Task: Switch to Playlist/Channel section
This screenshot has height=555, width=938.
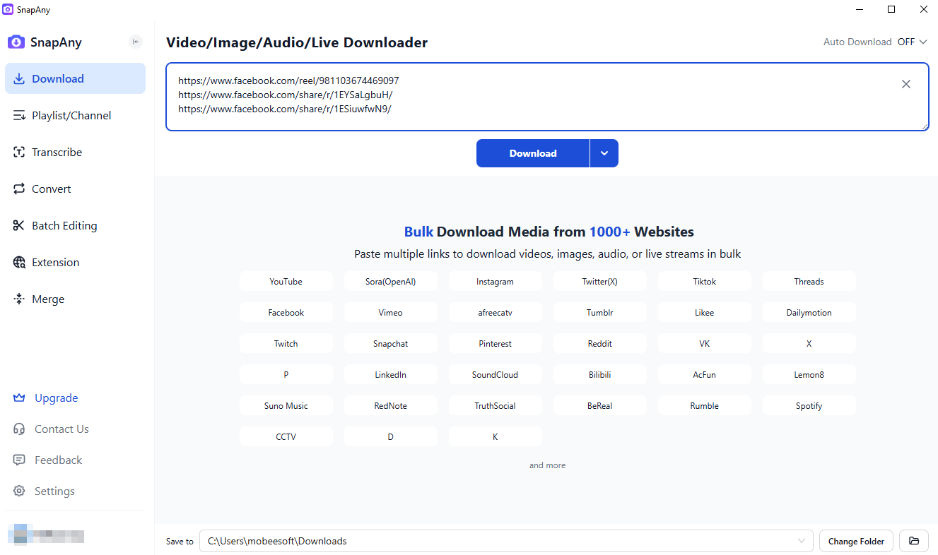Action: click(x=75, y=116)
